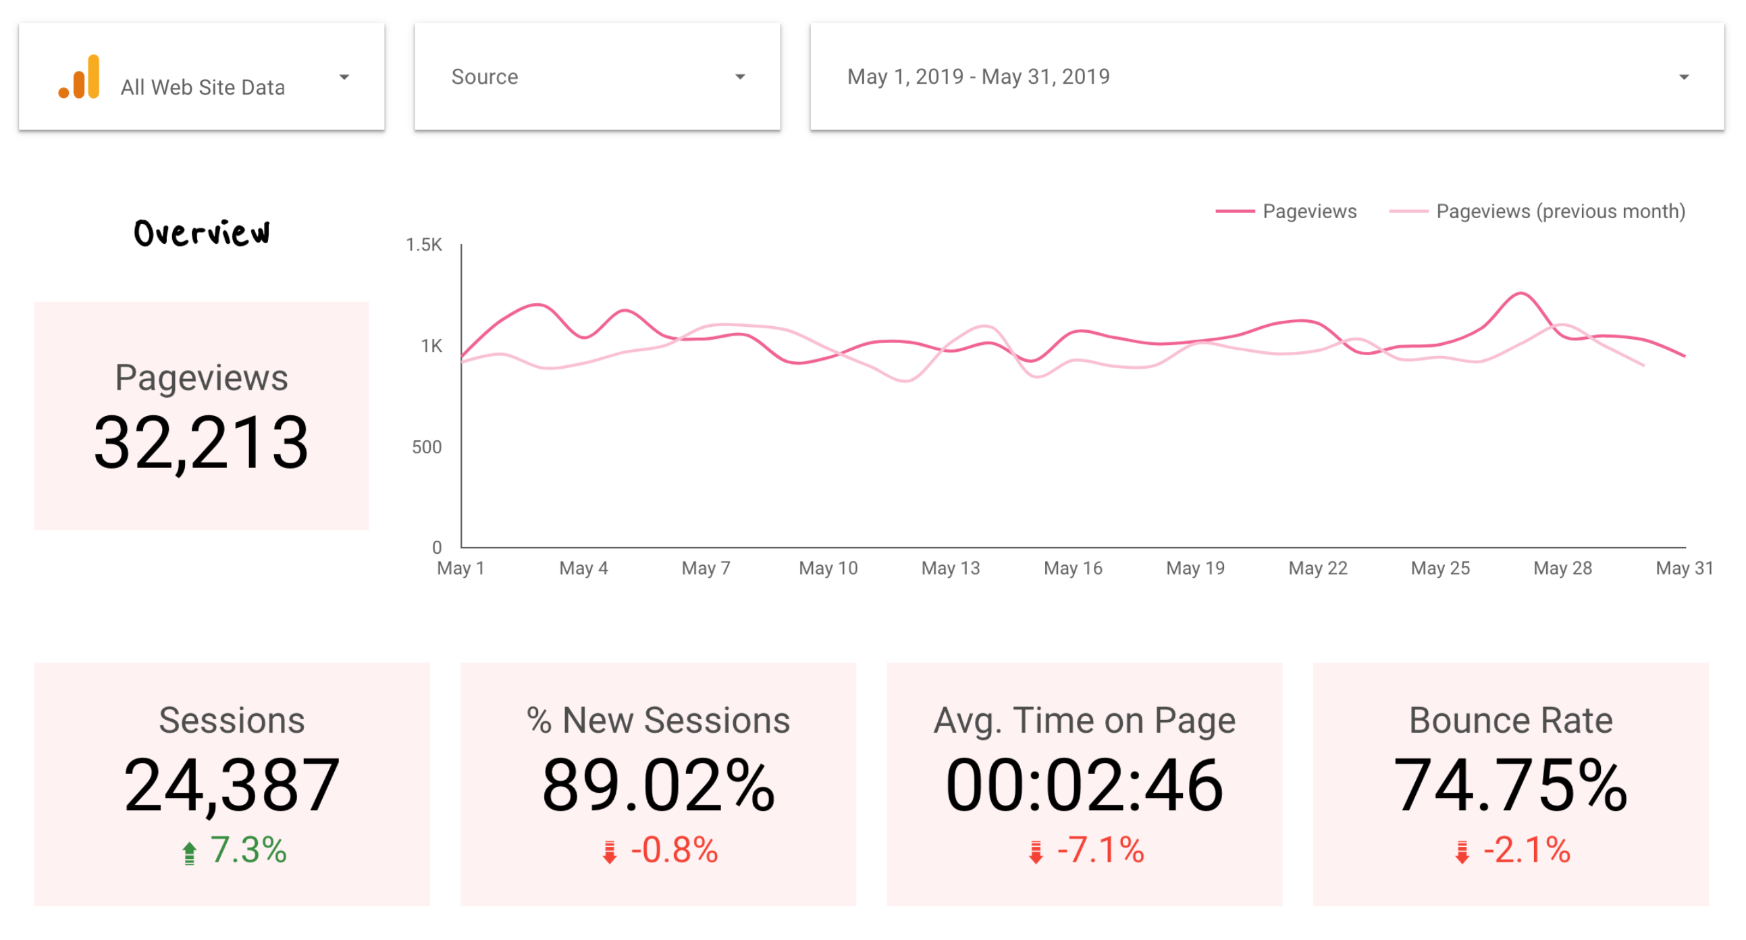Click the May 10 x-axis label
This screenshot has width=1746, height=940.
point(828,568)
